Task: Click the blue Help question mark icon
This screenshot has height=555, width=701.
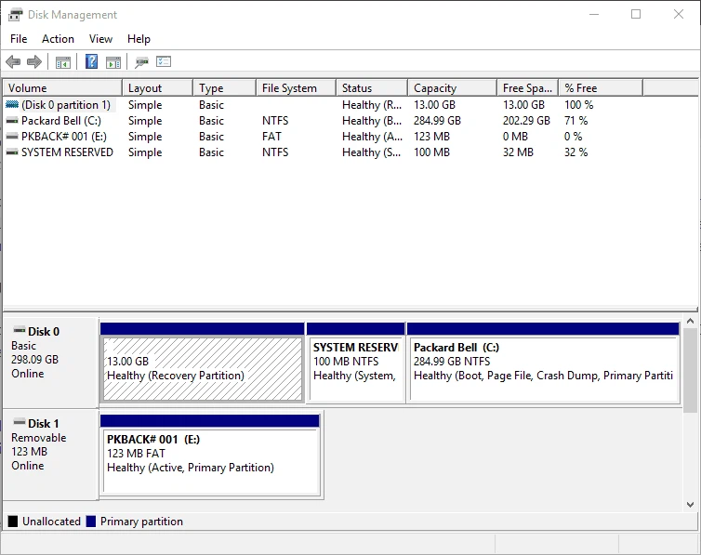Action: coord(91,62)
